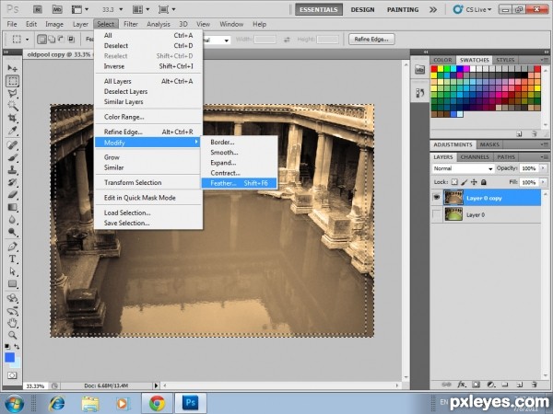Image resolution: width=553 pixels, height=414 pixels.
Task: Select the Hand tool
Action: click(x=13, y=323)
